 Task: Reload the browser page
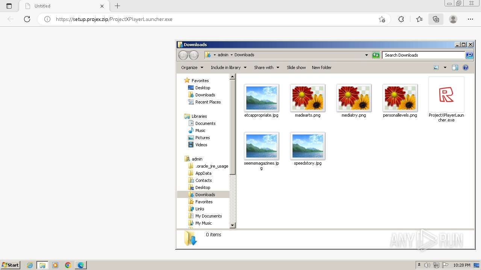click(x=27, y=19)
